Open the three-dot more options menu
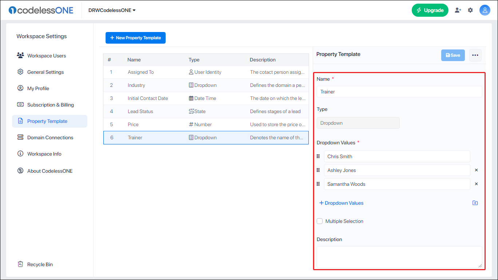498x280 pixels. tap(475, 55)
